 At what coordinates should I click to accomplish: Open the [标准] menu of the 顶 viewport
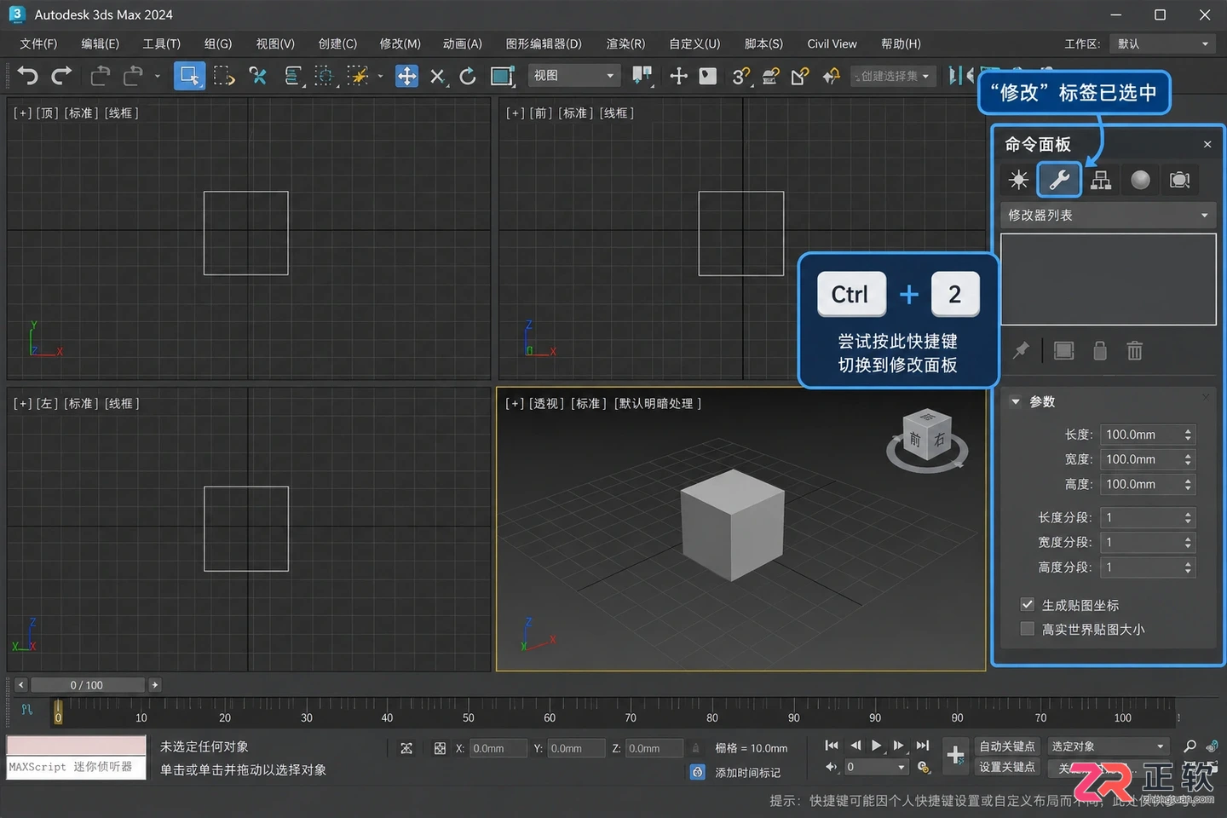(x=80, y=113)
